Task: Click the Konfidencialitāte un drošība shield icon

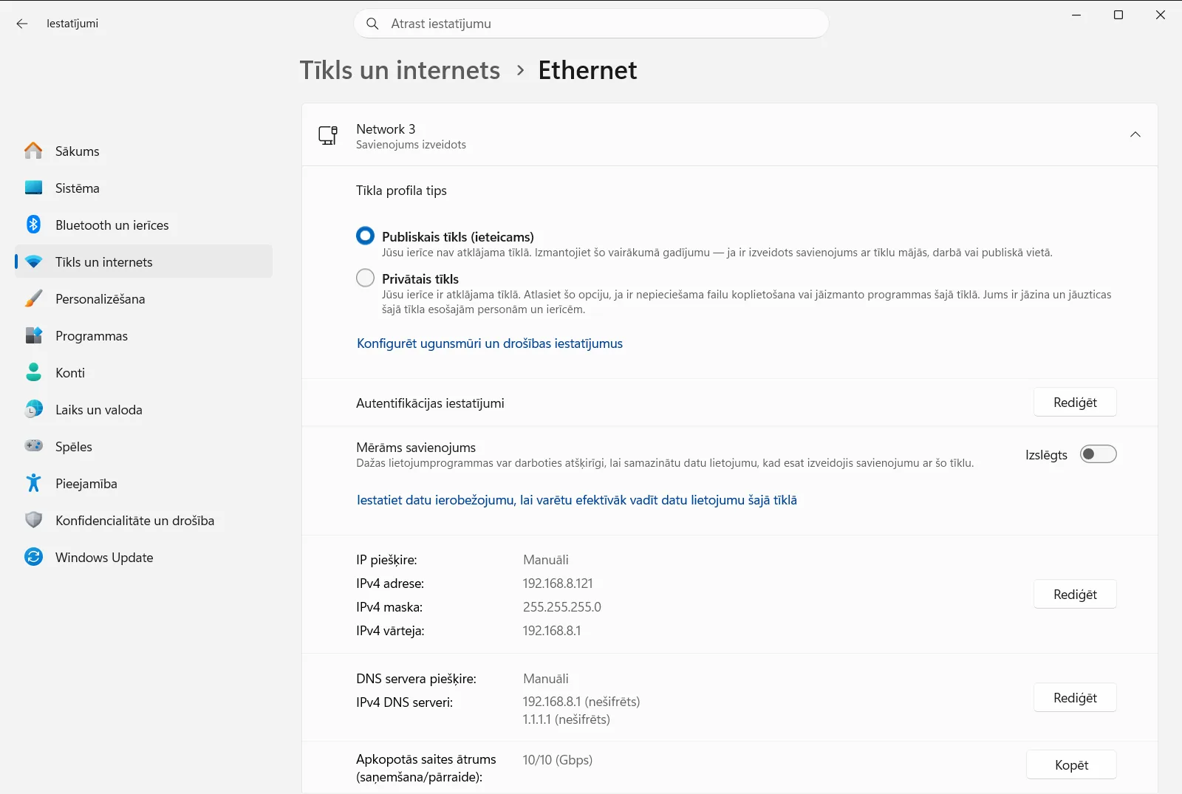Action: pos(33,520)
